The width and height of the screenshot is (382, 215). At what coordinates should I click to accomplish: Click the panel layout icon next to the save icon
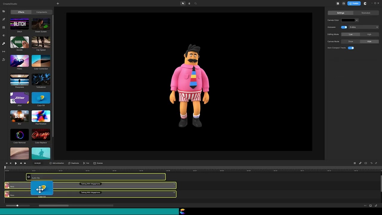(x=338, y=4)
